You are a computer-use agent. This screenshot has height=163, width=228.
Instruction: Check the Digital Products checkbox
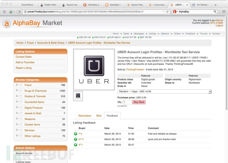(x=21, y=108)
